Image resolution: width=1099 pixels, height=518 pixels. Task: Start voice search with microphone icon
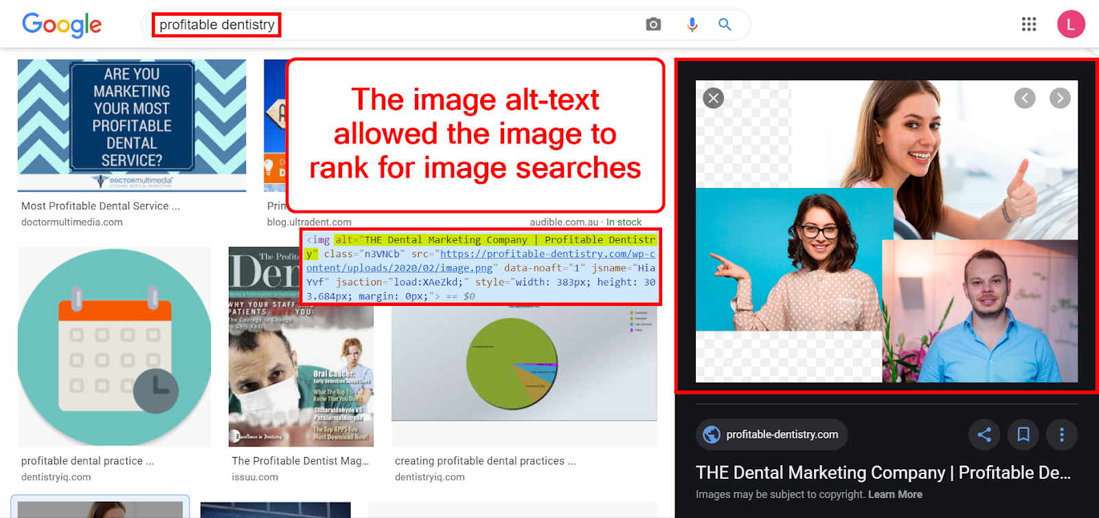(x=692, y=25)
